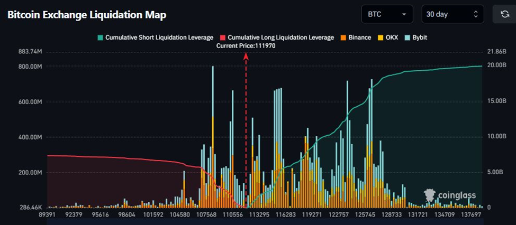Click the yellow OKX legend marker

click(381, 37)
